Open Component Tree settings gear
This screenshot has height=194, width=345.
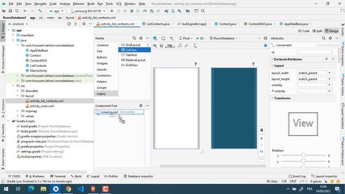[x=141, y=106]
